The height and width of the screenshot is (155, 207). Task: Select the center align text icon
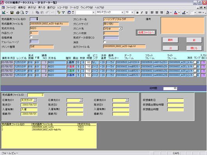157,12
